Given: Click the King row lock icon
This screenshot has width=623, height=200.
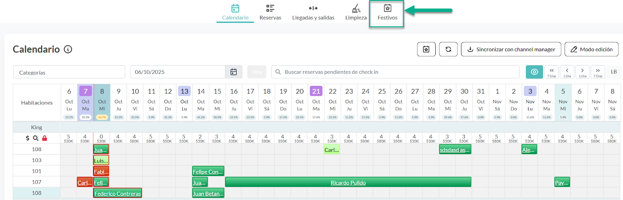Looking at the screenshot, I should (x=44, y=138).
